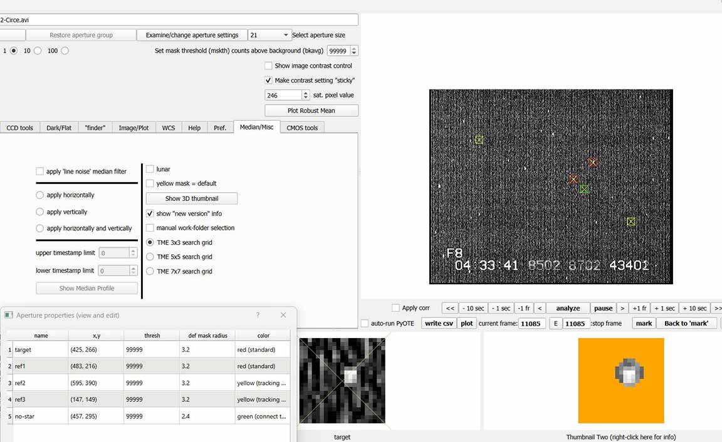Click the yellow aperture box at upper left of image
Screen dimensions: 722x442
[x=479, y=140]
